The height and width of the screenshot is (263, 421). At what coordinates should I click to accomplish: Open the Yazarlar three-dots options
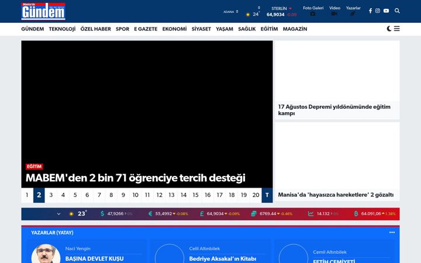coord(392,233)
